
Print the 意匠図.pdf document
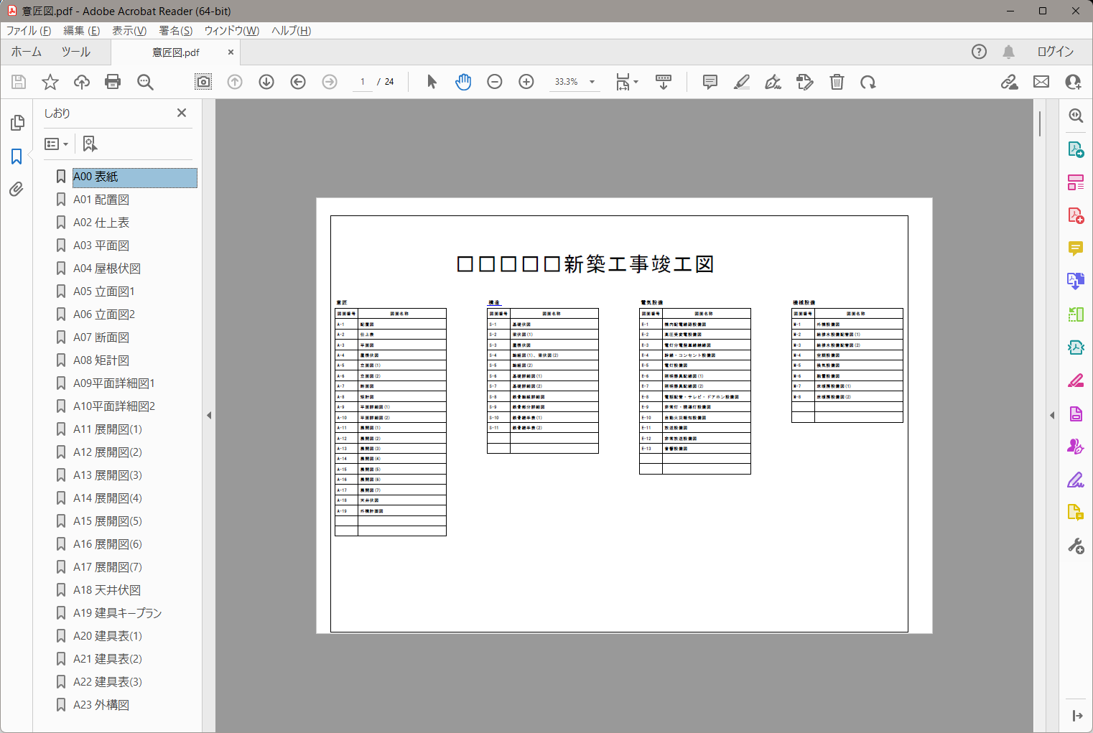(113, 82)
